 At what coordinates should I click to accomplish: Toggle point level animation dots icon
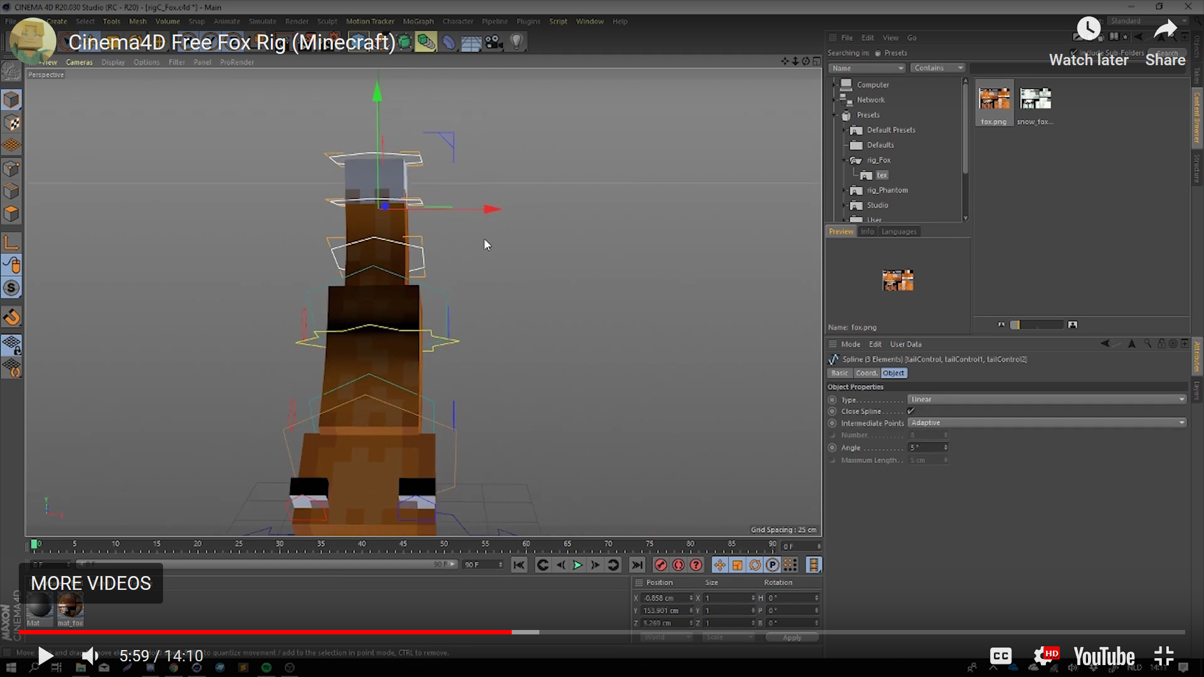[x=790, y=565]
